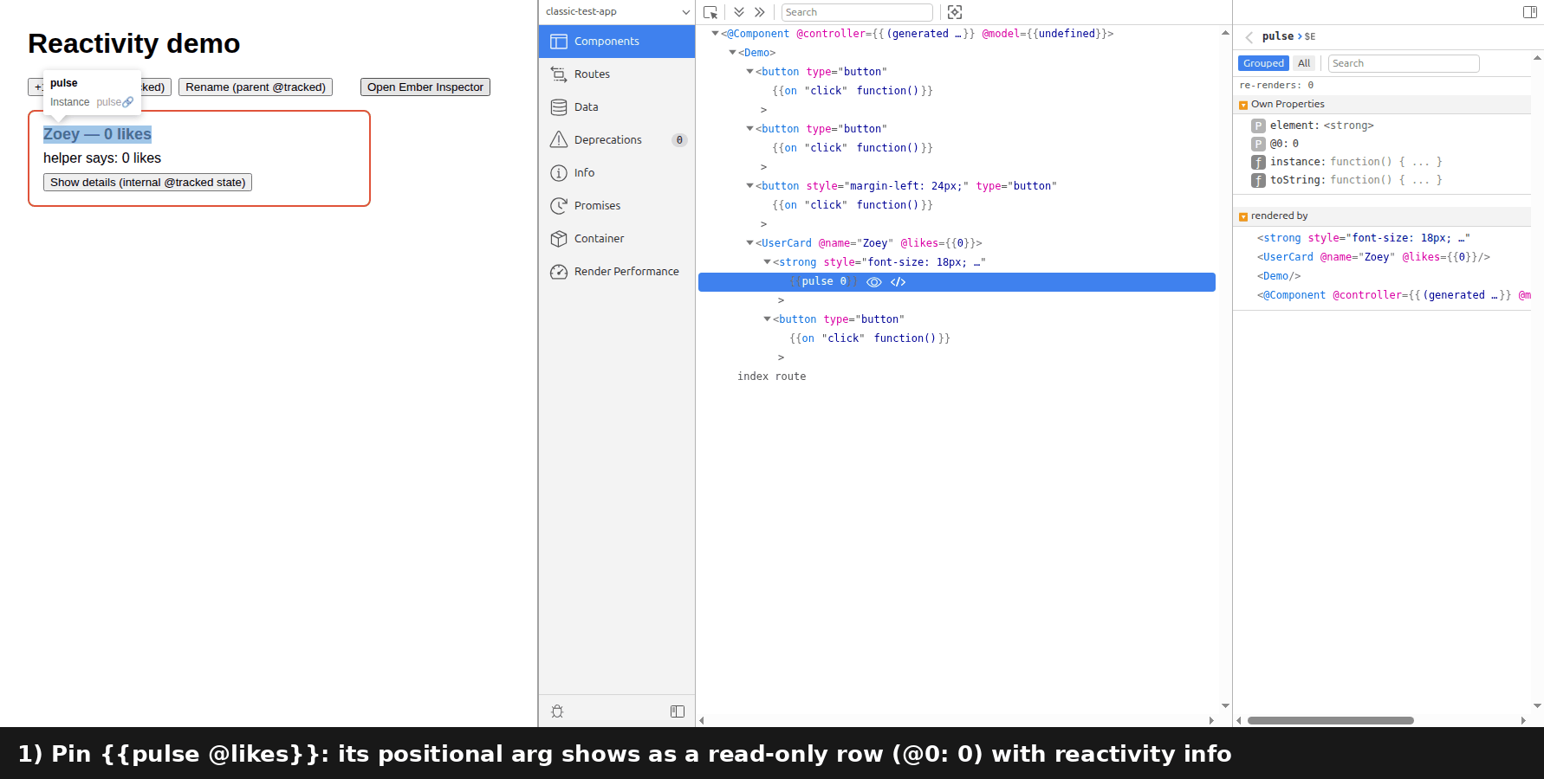This screenshot has height=779, width=1544.
Task: Collapse the rendered by section
Action: coord(1243,217)
